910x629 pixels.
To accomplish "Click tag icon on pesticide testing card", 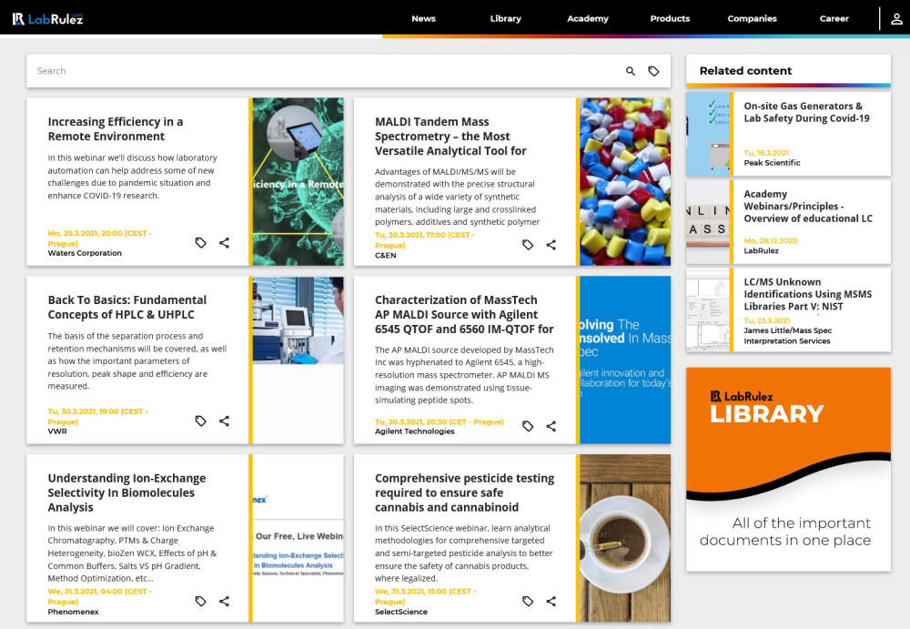I will pyautogui.click(x=528, y=601).
